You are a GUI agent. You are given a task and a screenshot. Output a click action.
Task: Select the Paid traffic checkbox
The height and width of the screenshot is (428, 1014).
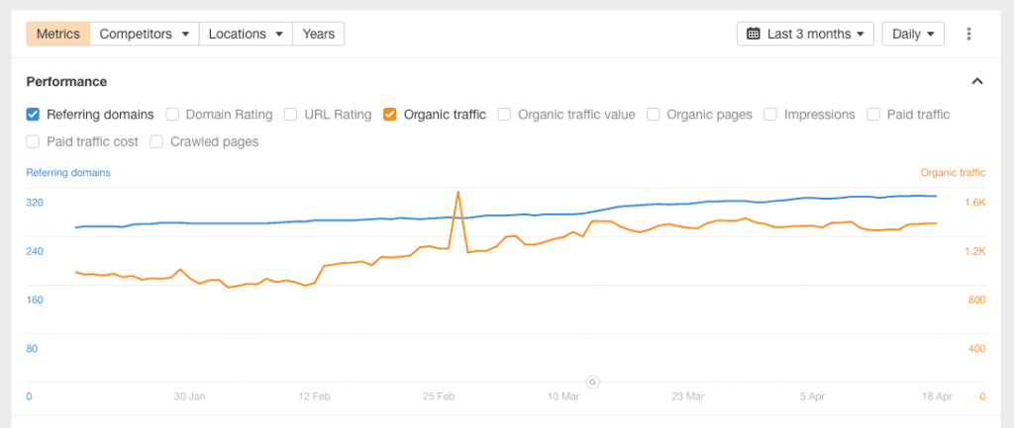[x=873, y=114]
